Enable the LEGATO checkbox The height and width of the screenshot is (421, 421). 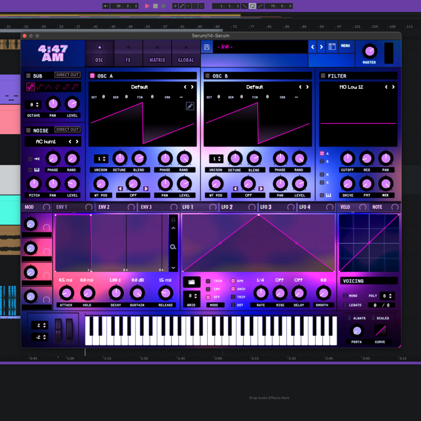(345, 305)
